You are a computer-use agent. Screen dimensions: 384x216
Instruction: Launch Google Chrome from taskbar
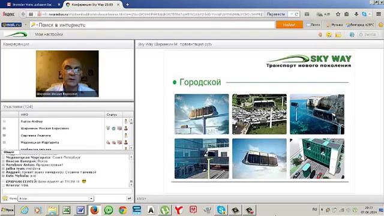pos(122,210)
